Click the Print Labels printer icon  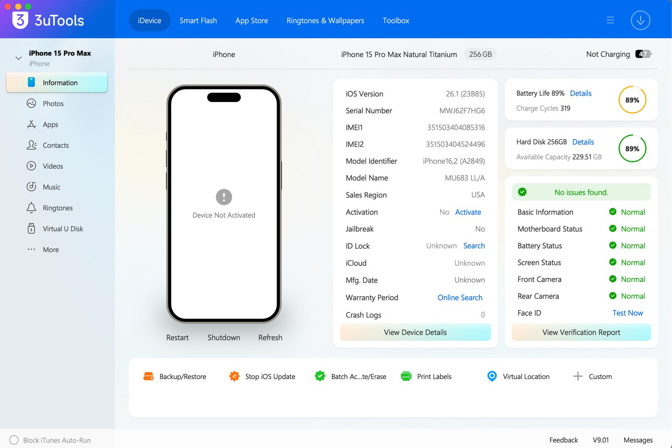406,376
